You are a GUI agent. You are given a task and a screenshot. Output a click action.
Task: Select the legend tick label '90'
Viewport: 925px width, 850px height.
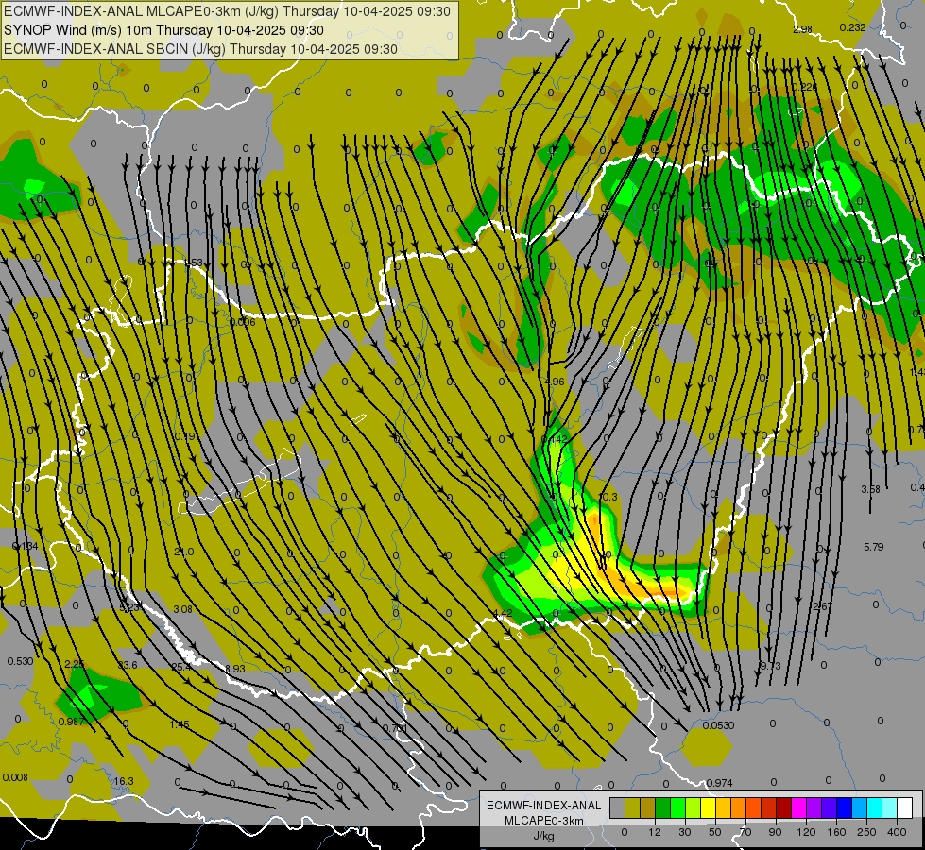(775, 832)
